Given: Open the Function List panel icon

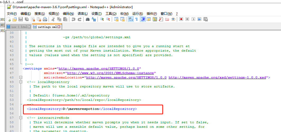Looking at the screenshot, I should [161, 19].
